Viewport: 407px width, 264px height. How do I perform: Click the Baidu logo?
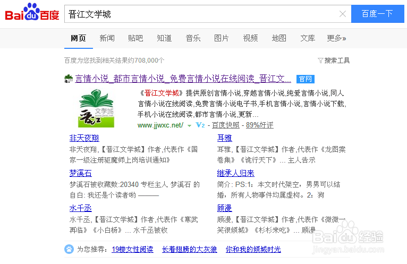[32, 12]
